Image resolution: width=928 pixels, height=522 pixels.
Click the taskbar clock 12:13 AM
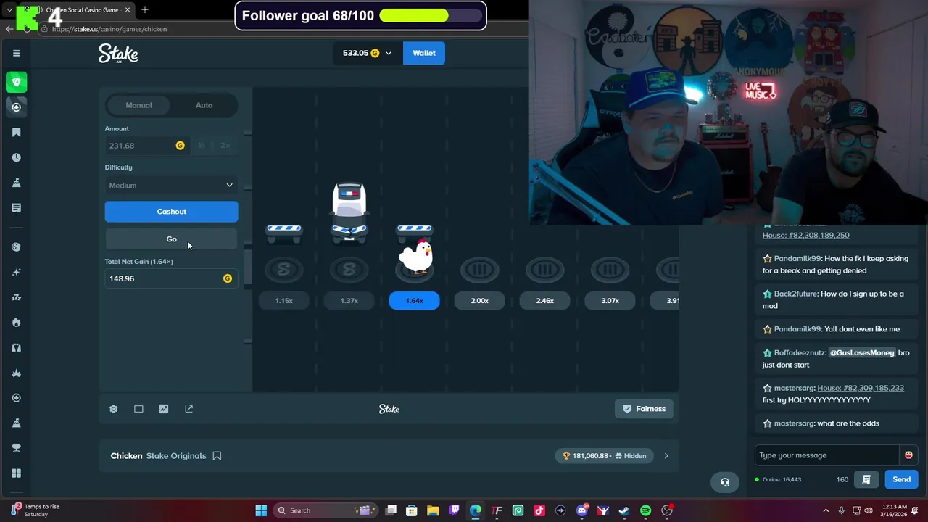[x=895, y=510]
